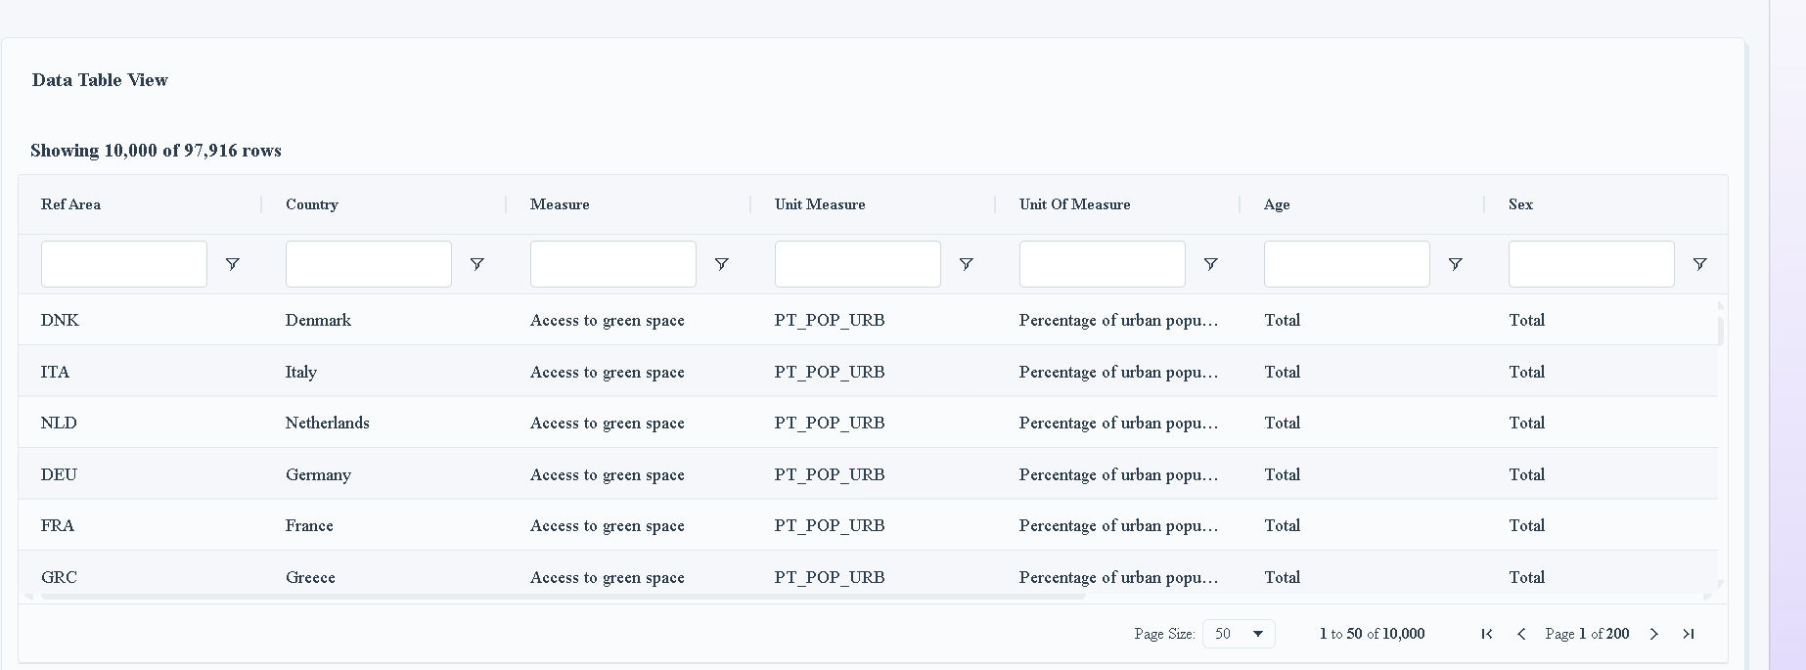Open filter options for Ref Area column
This screenshot has height=670, width=1806.
coord(233,264)
